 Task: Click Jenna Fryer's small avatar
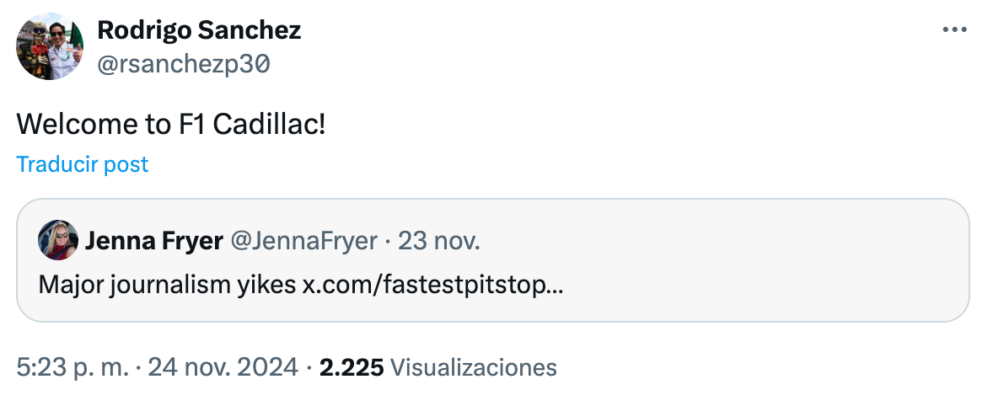tap(58, 241)
